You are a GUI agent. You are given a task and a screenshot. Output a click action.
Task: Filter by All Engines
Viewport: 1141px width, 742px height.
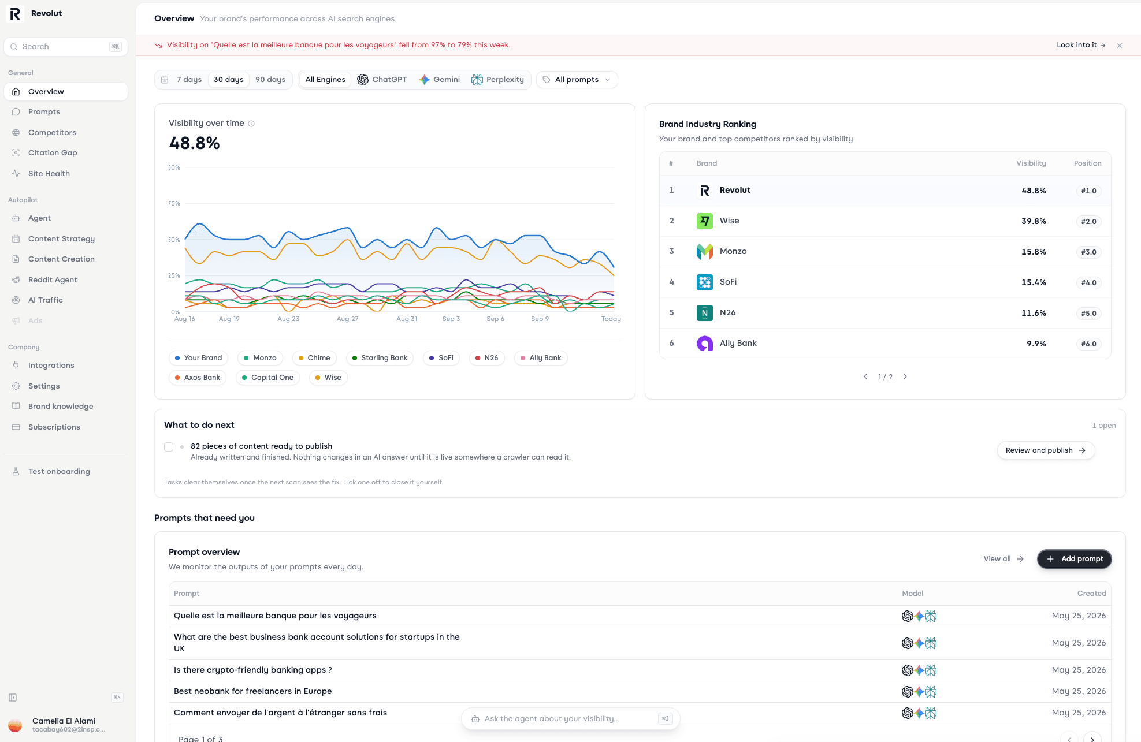(325, 80)
